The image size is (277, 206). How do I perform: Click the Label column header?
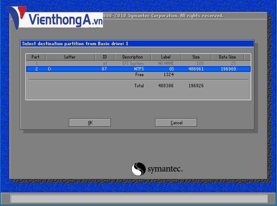pyautogui.click(x=166, y=57)
